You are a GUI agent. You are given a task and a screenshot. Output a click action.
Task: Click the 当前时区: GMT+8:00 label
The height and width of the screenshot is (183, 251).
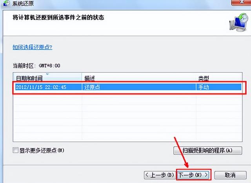point(36,65)
